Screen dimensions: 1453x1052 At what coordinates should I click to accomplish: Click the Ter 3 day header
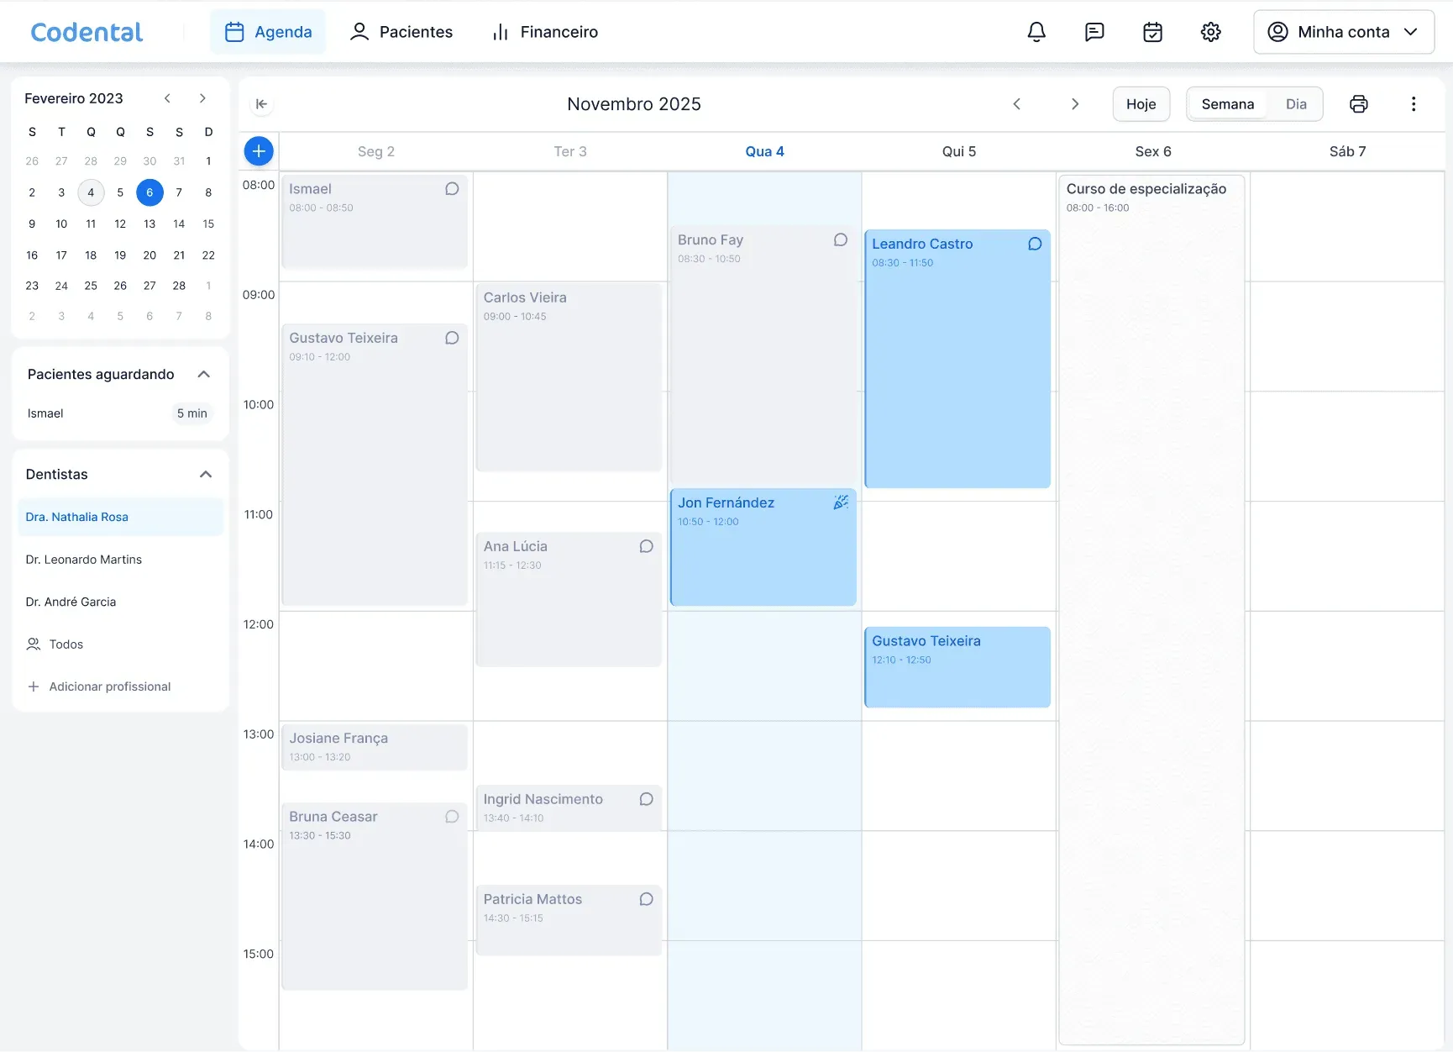click(570, 151)
